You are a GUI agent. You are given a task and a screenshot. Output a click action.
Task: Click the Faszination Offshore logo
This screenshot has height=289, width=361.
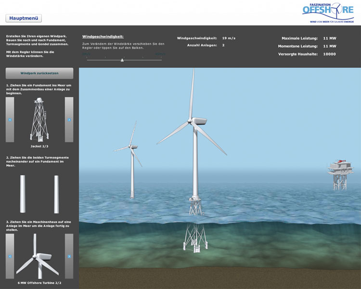click(x=328, y=13)
